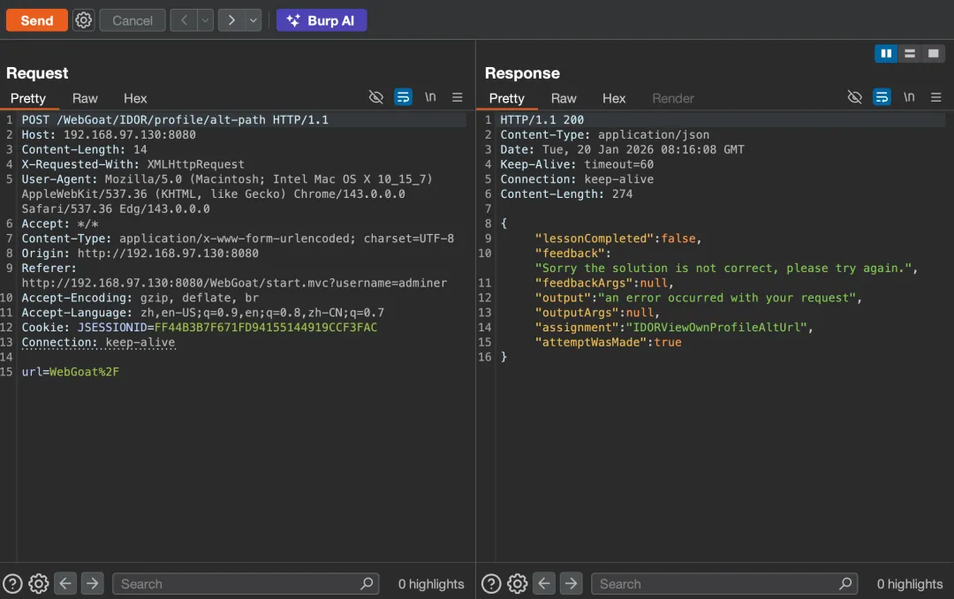954x599 pixels.
Task: Open Response panel hamburger menu
Action: tap(935, 97)
